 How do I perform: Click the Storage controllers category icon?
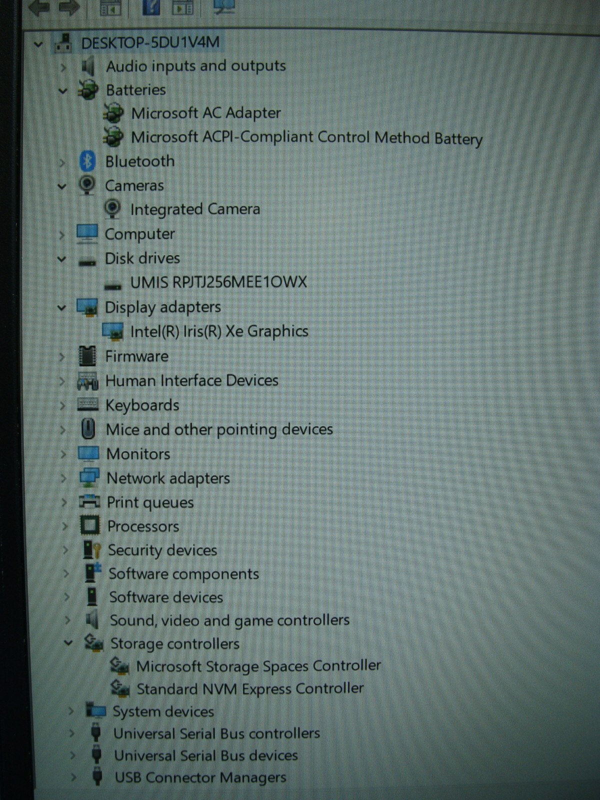(x=94, y=642)
